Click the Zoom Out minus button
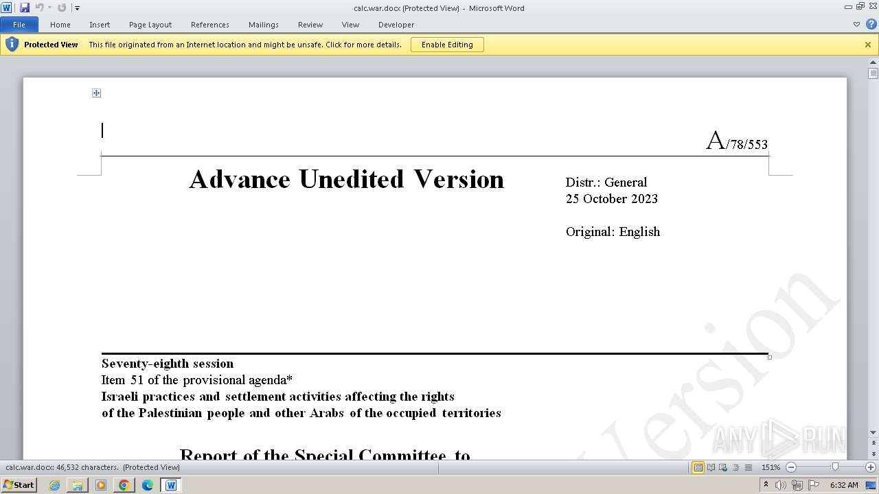The width and height of the screenshot is (879, 494). coord(791,467)
